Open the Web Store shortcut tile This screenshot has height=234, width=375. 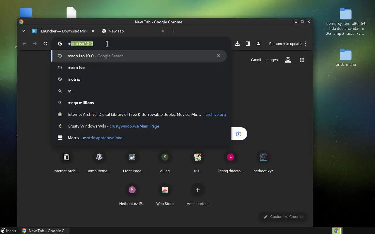[165, 195]
